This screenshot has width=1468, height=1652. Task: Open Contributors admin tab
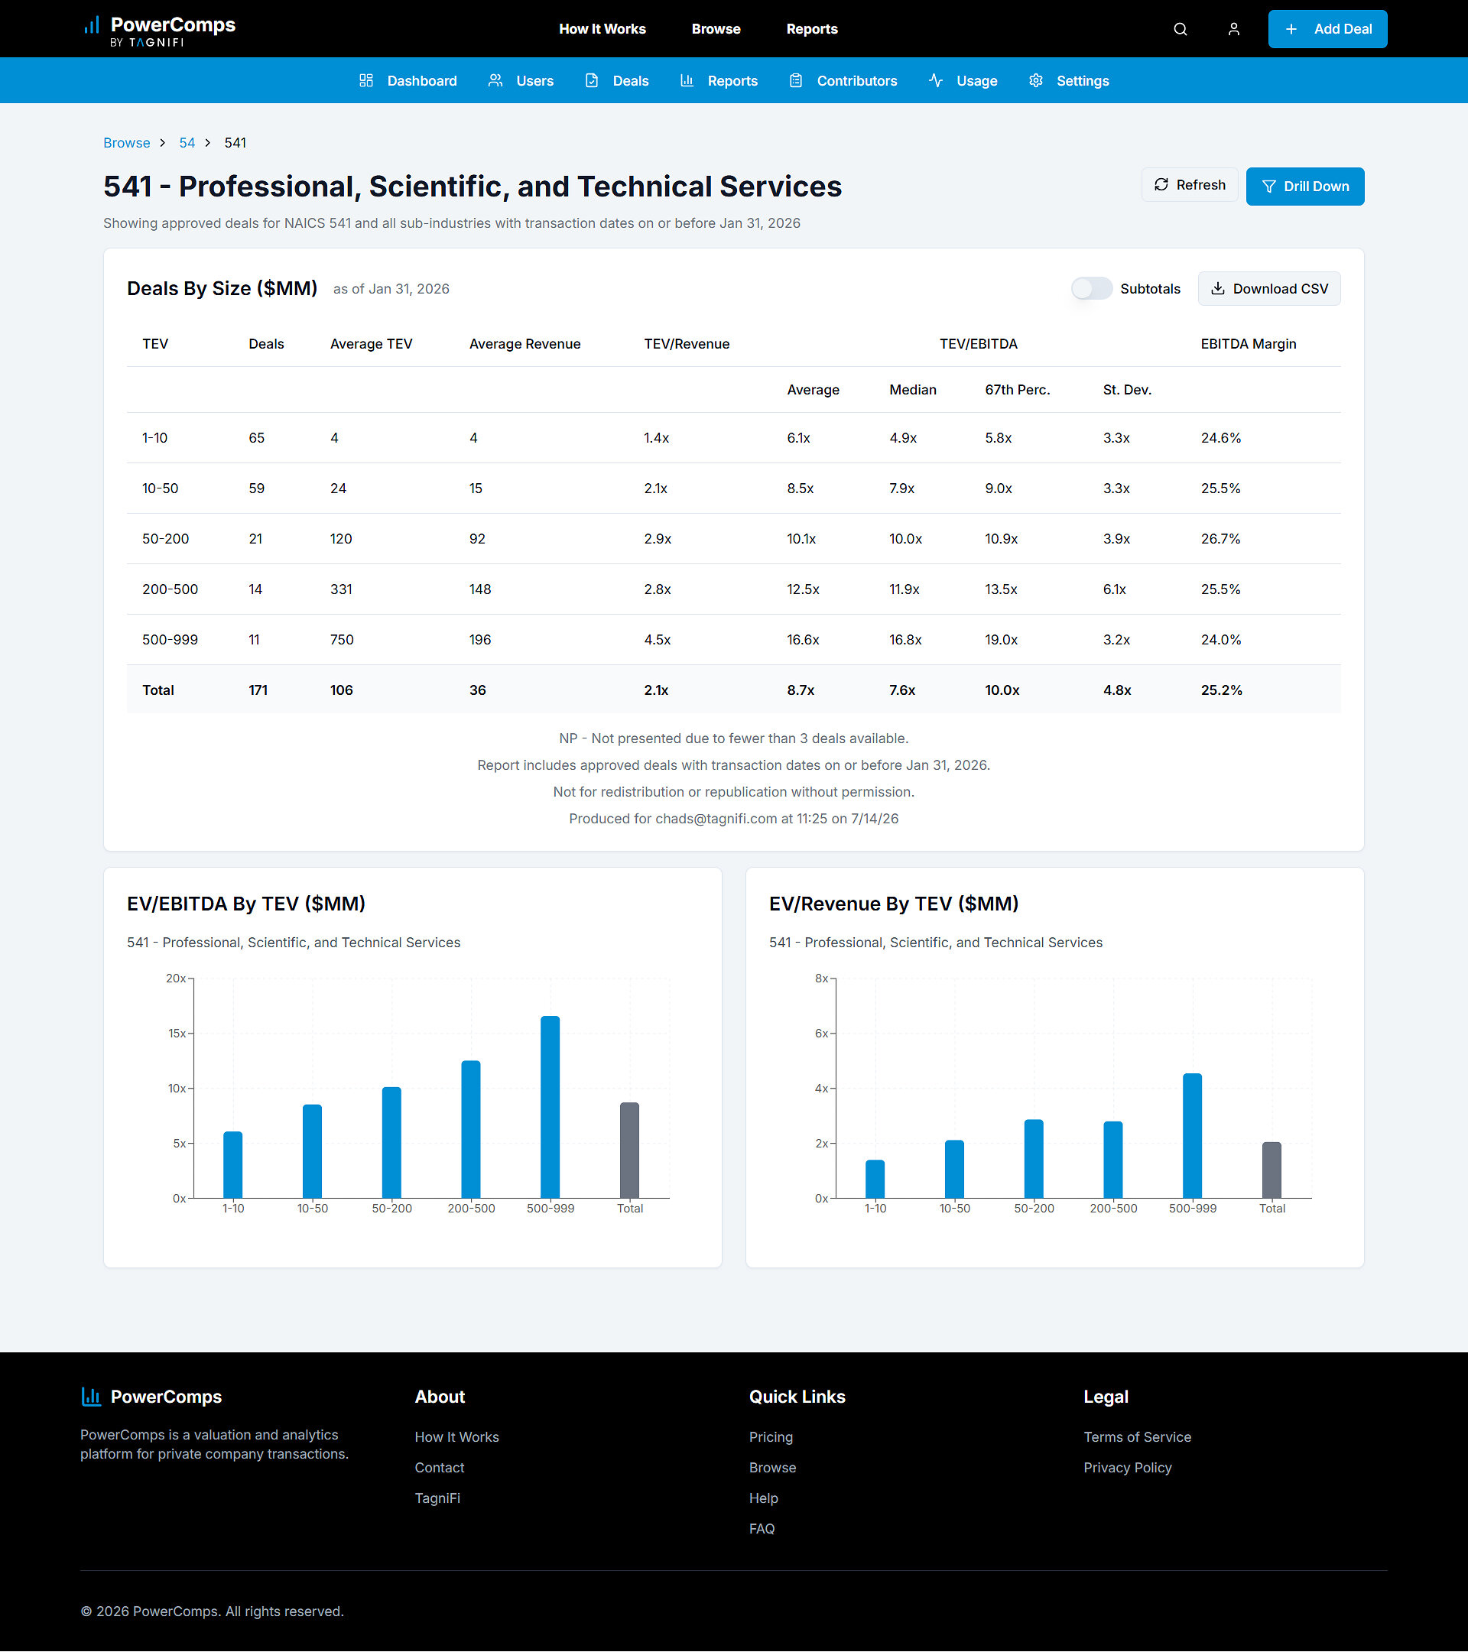click(x=843, y=81)
